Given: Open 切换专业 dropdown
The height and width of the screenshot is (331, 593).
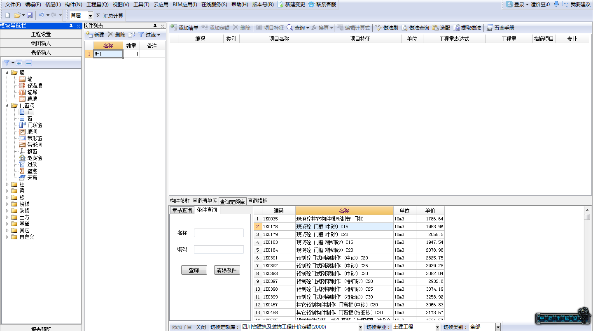Looking at the screenshot, I should click(438, 326).
